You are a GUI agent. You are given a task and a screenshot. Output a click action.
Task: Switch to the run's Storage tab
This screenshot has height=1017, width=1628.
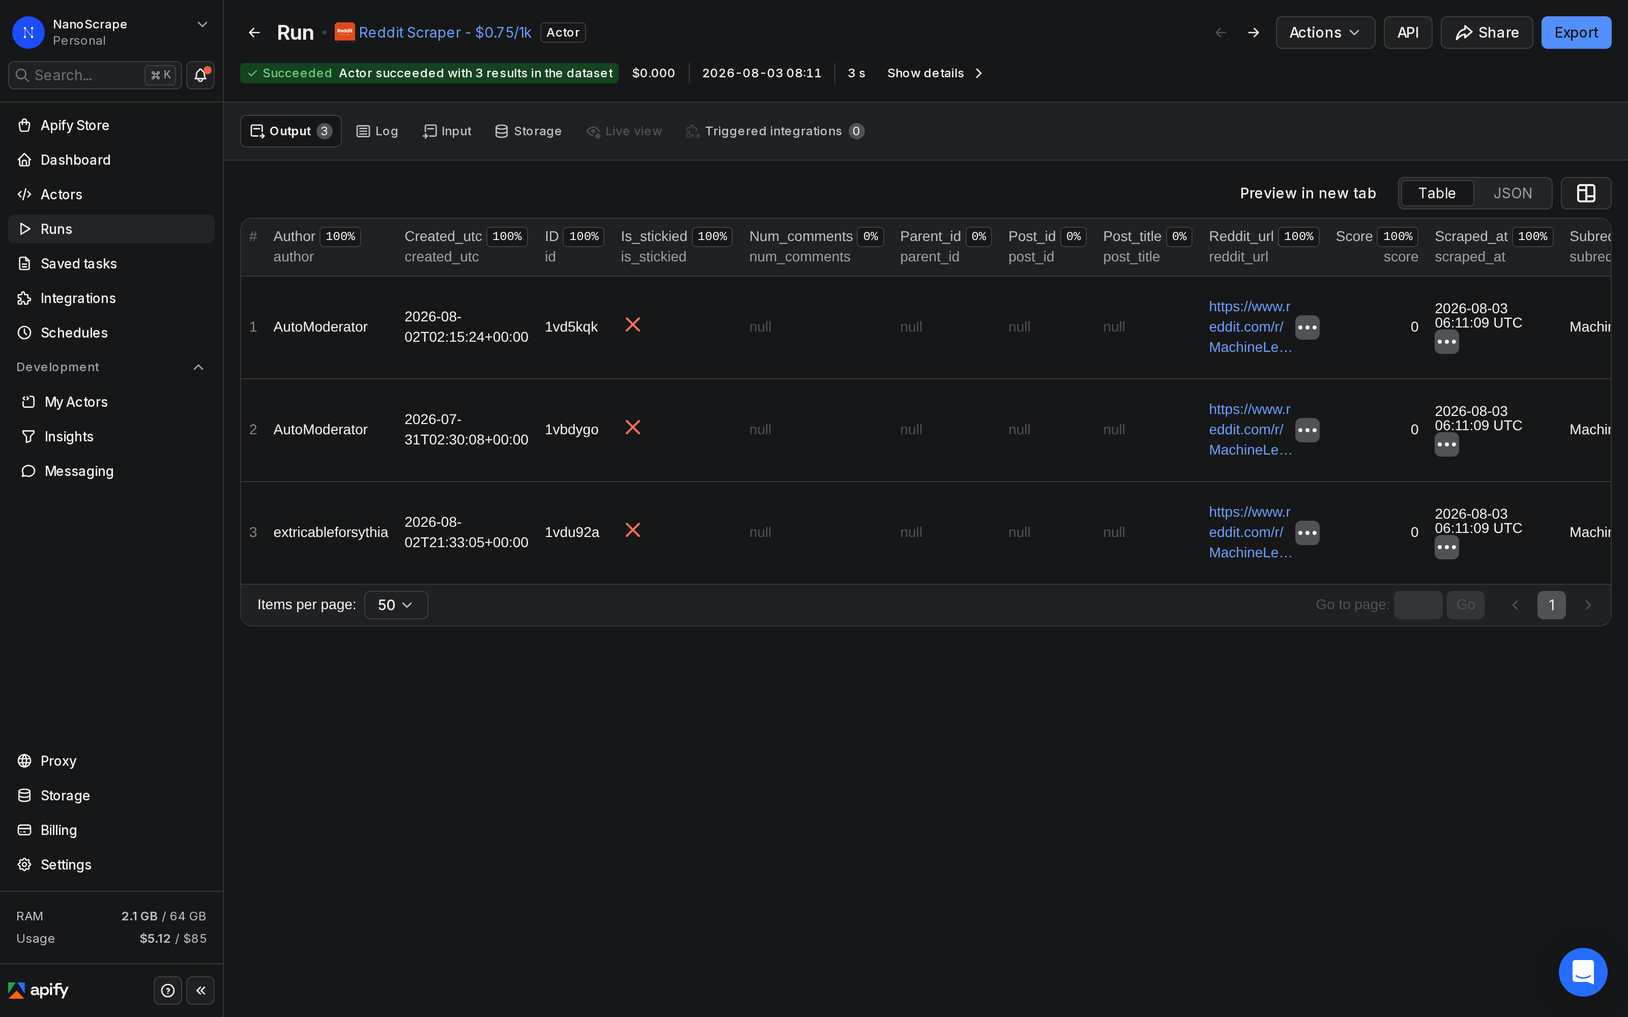(528, 131)
